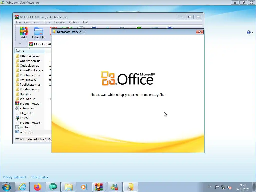The width and height of the screenshot is (256, 192).
Task: Click the key icon in WinRAR status bar
Action: (x=22, y=139)
